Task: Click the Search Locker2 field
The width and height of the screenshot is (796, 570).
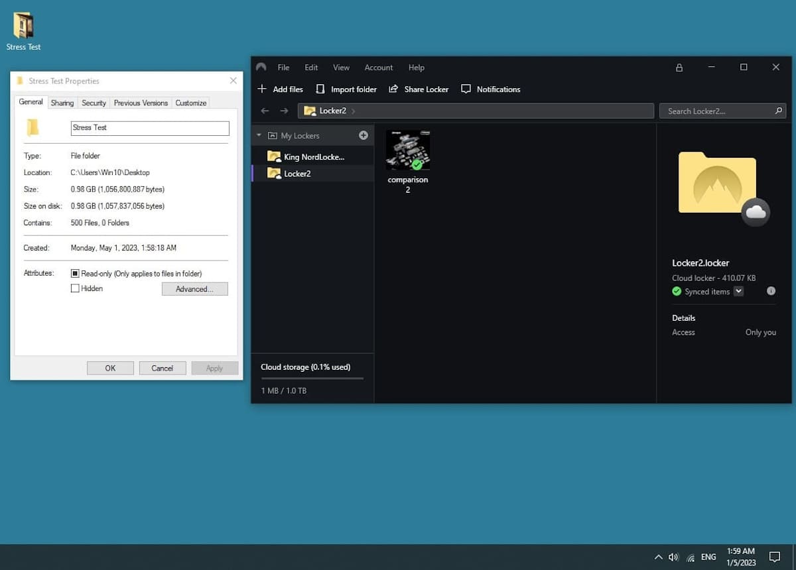Action: click(722, 111)
